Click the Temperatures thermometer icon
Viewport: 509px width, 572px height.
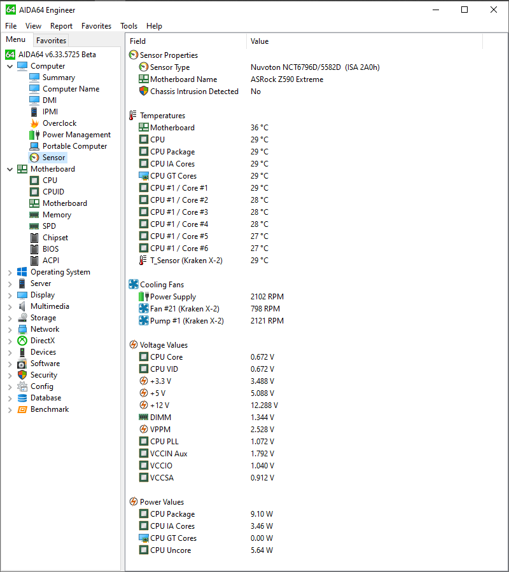[x=133, y=116]
